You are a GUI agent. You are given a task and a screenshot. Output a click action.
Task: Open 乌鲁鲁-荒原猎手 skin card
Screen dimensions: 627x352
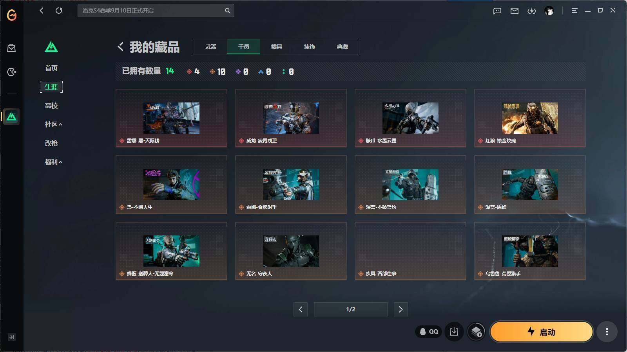pos(530,251)
